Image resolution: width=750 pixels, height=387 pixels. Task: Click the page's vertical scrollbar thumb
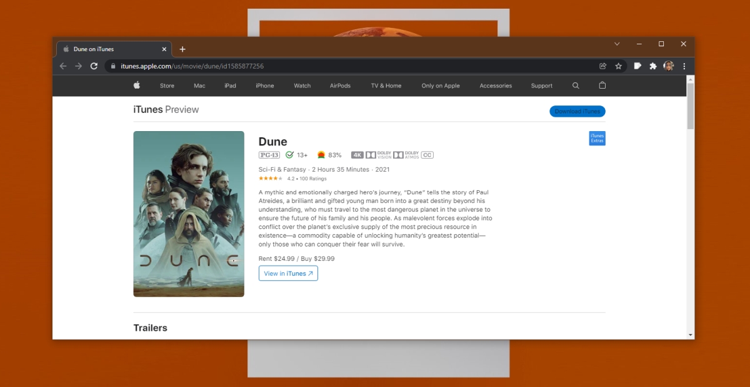pos(691,105)
